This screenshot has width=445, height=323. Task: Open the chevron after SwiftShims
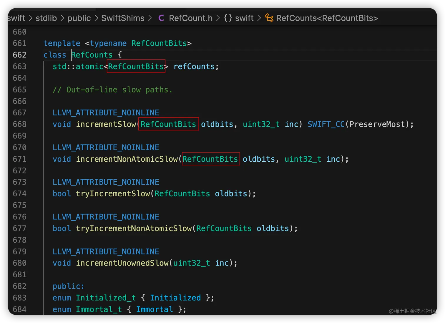pos(150,18)
